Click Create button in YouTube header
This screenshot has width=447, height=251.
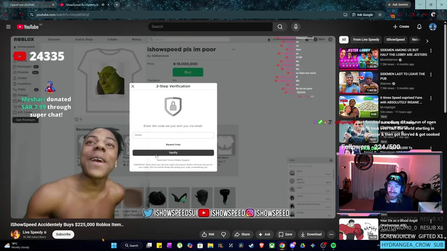pos(401,26)
